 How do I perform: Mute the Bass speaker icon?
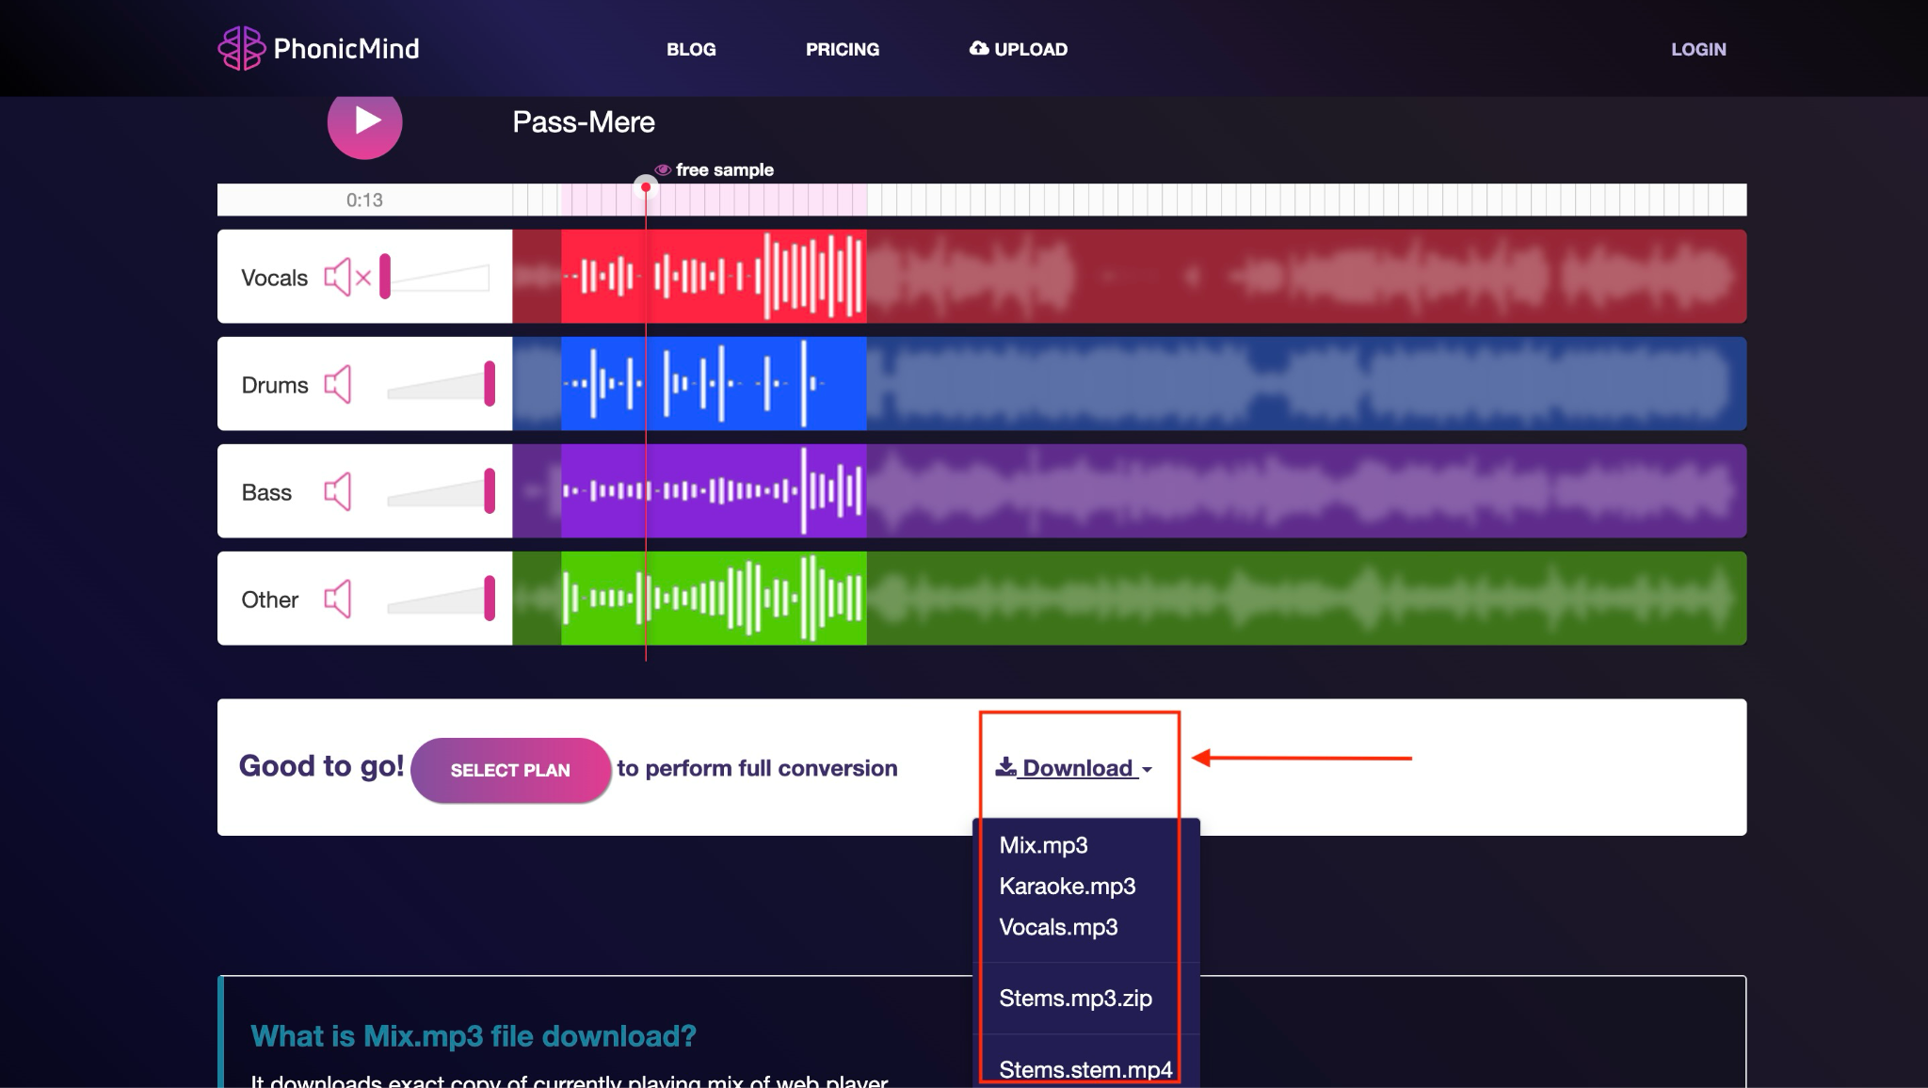point(338,491)
